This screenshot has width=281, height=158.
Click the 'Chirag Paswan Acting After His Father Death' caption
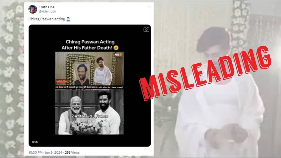[x=90, y=45]
